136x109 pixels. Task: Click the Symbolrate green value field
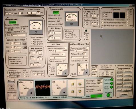coord(56,12)
